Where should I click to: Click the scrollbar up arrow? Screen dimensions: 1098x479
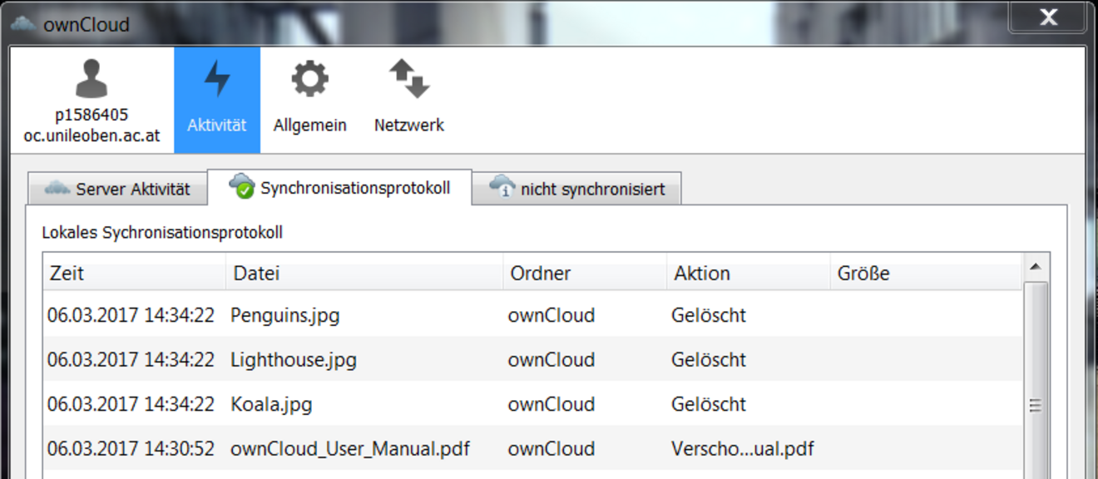pyautogui.click(x=1036, y=267)
